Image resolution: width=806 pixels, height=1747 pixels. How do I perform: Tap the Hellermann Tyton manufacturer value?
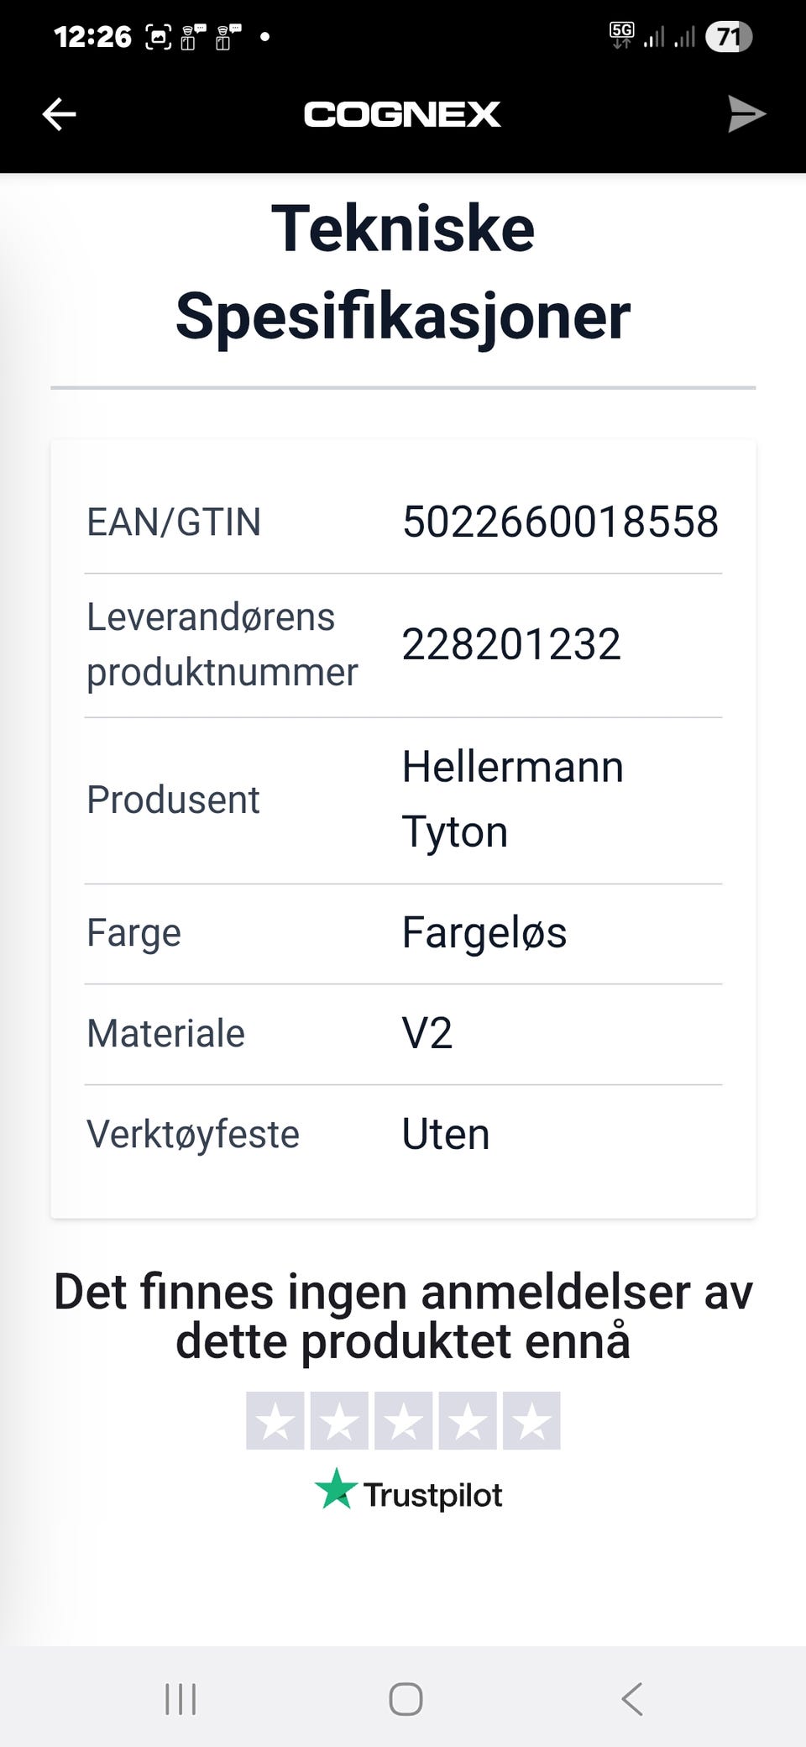coord(512,799)
